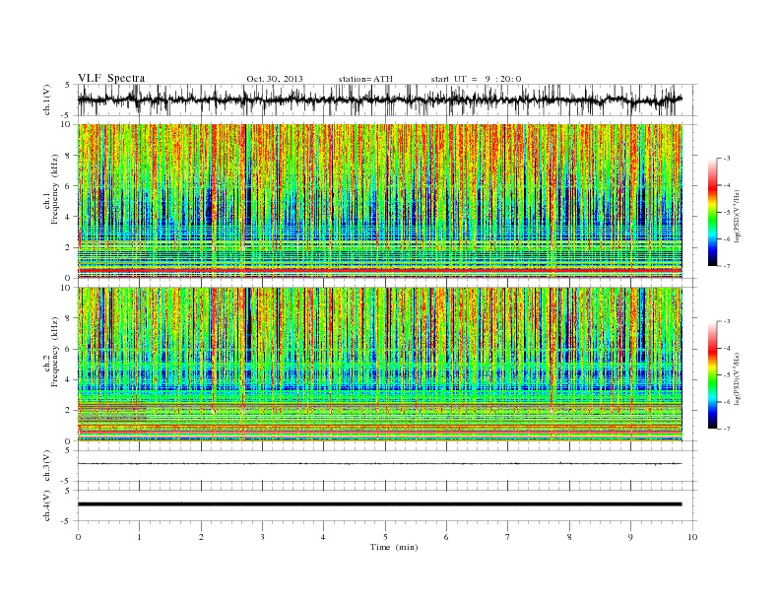Click time axis tick label "0"
This screenshot has width=780, height=603.
click(x=78, y=537)
